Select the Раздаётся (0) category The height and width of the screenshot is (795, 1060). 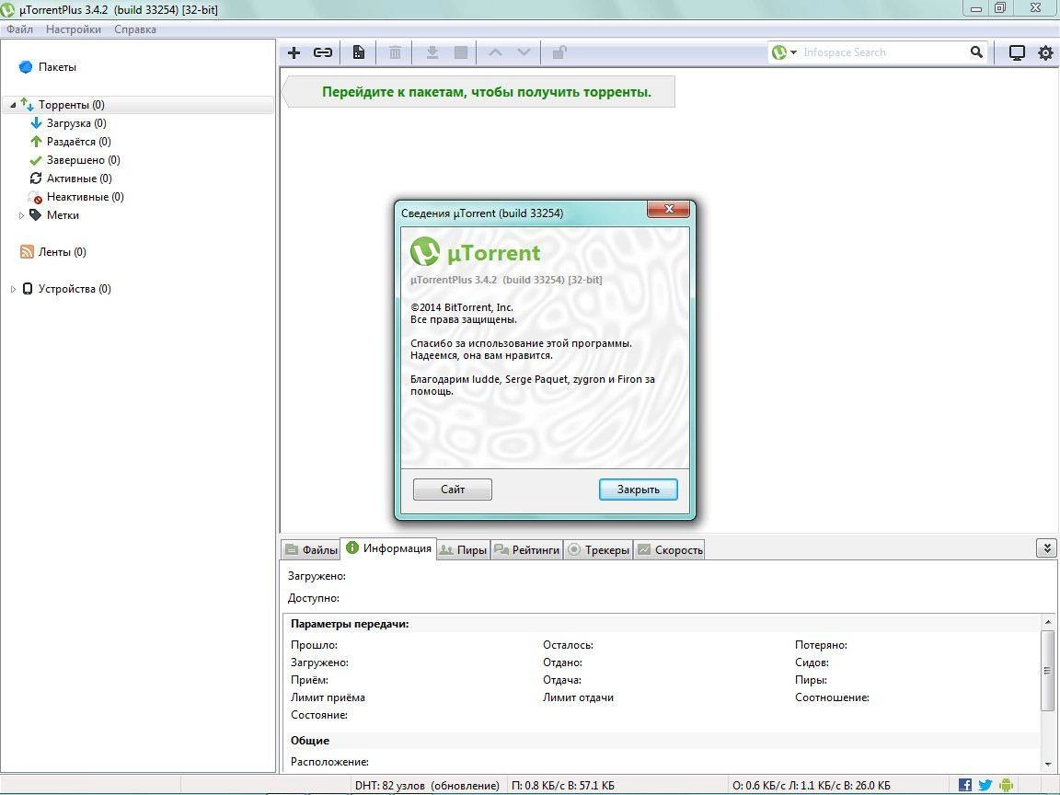click(x=78, y=142)
